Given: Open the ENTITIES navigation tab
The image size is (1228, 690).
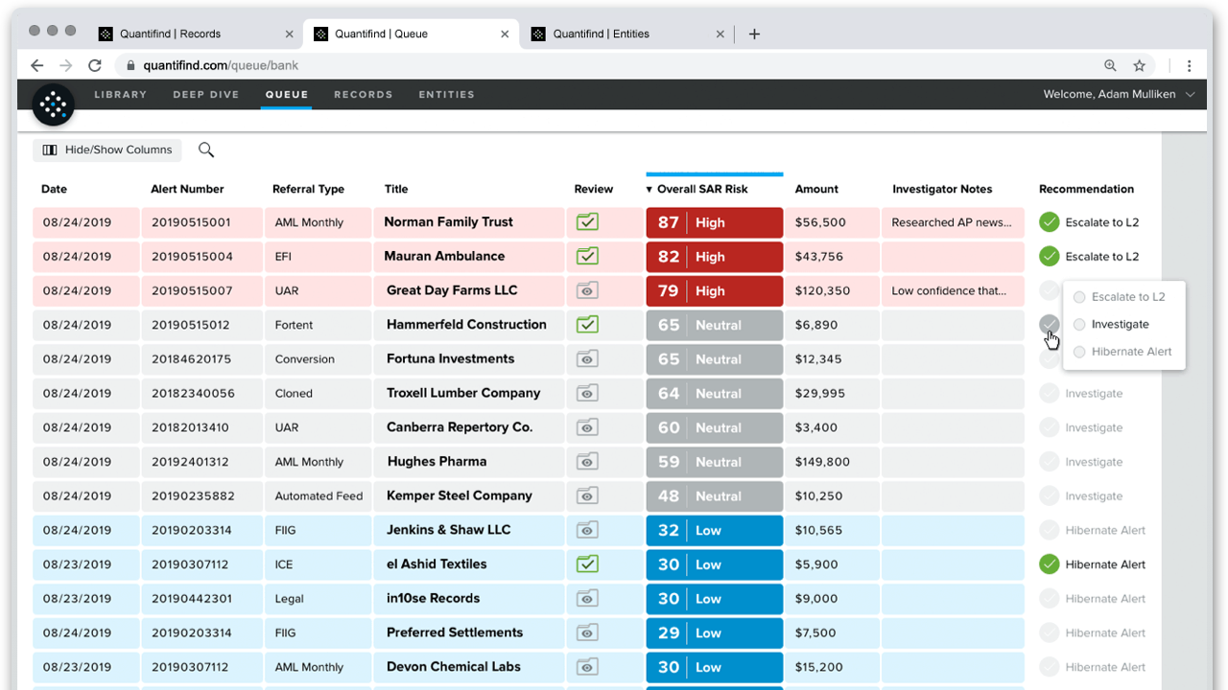Looking at the screenshot, I should point(447,95).
